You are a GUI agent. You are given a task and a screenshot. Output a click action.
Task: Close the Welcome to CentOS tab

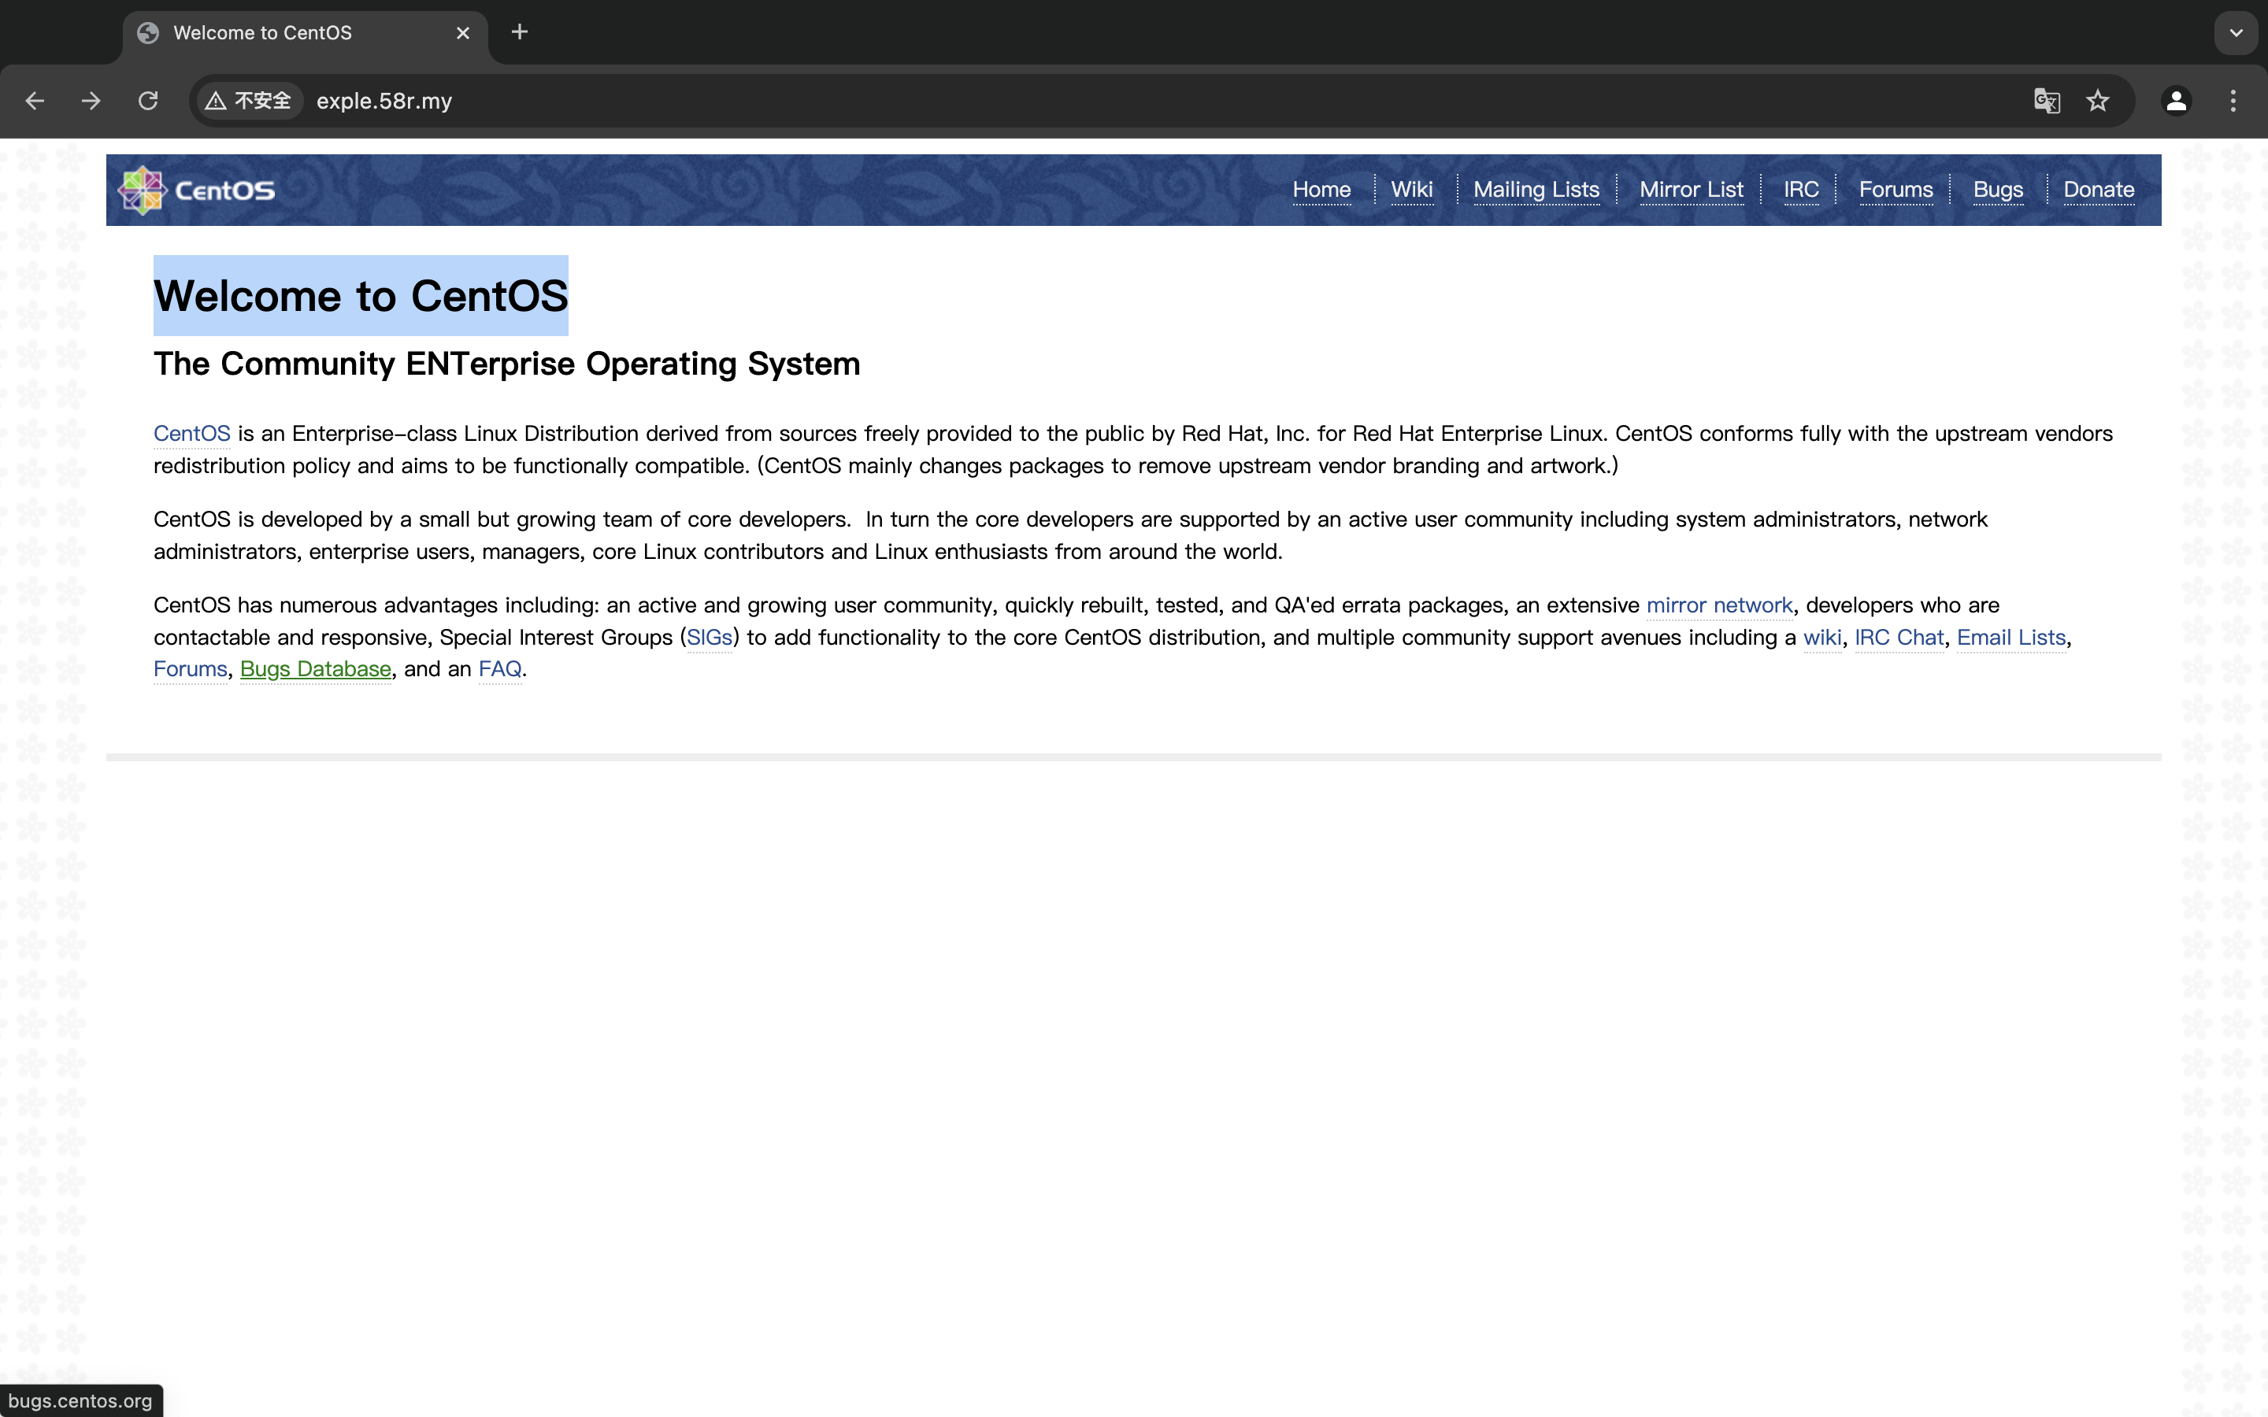click(463, 33)
